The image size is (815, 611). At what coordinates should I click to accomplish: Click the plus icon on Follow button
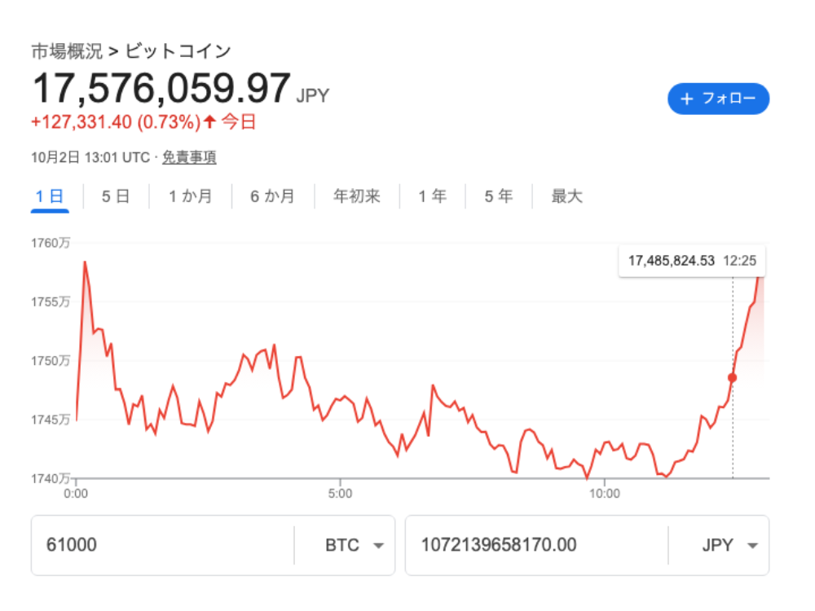tap(687, 99)
